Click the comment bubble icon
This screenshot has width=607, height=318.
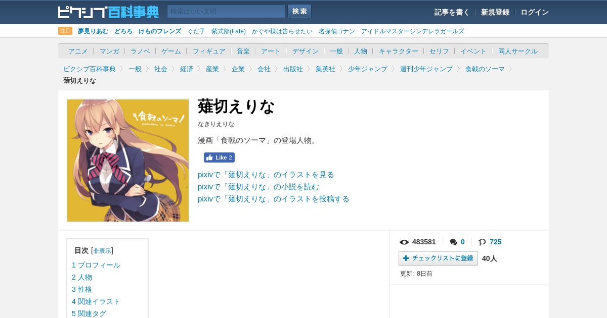tap(453, 242)
